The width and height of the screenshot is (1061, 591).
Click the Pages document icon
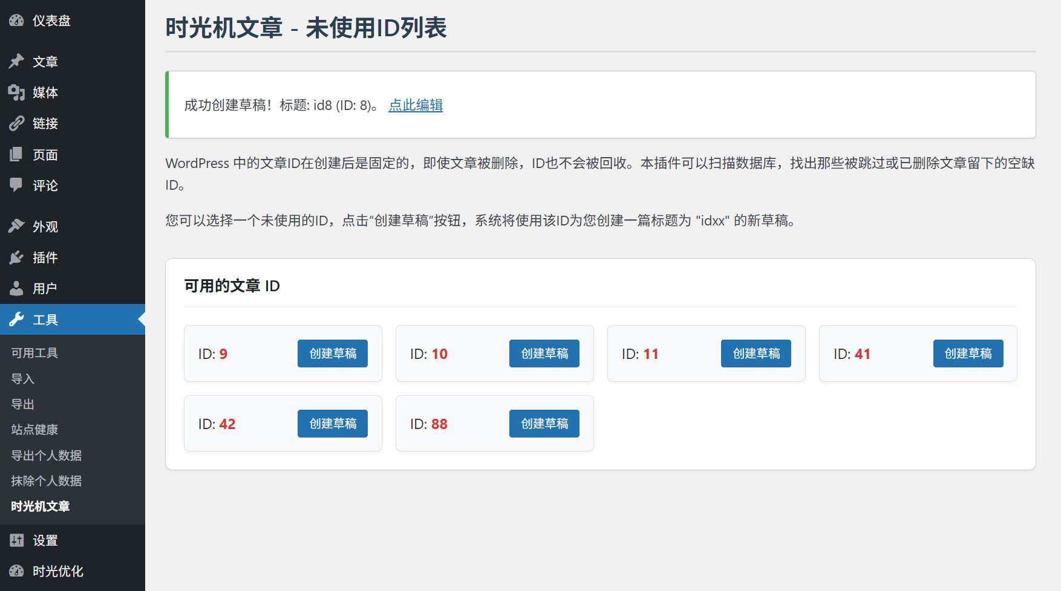coord(16,155)
